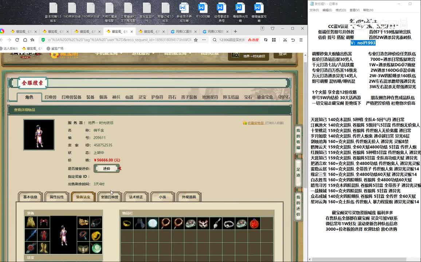Select the glowing white orb item in inventory
This screenshot has width=421, height=262.
click(x=153, y=223)
